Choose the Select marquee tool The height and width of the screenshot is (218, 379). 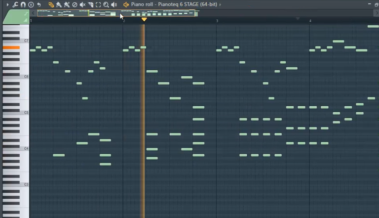click(98, 4)
